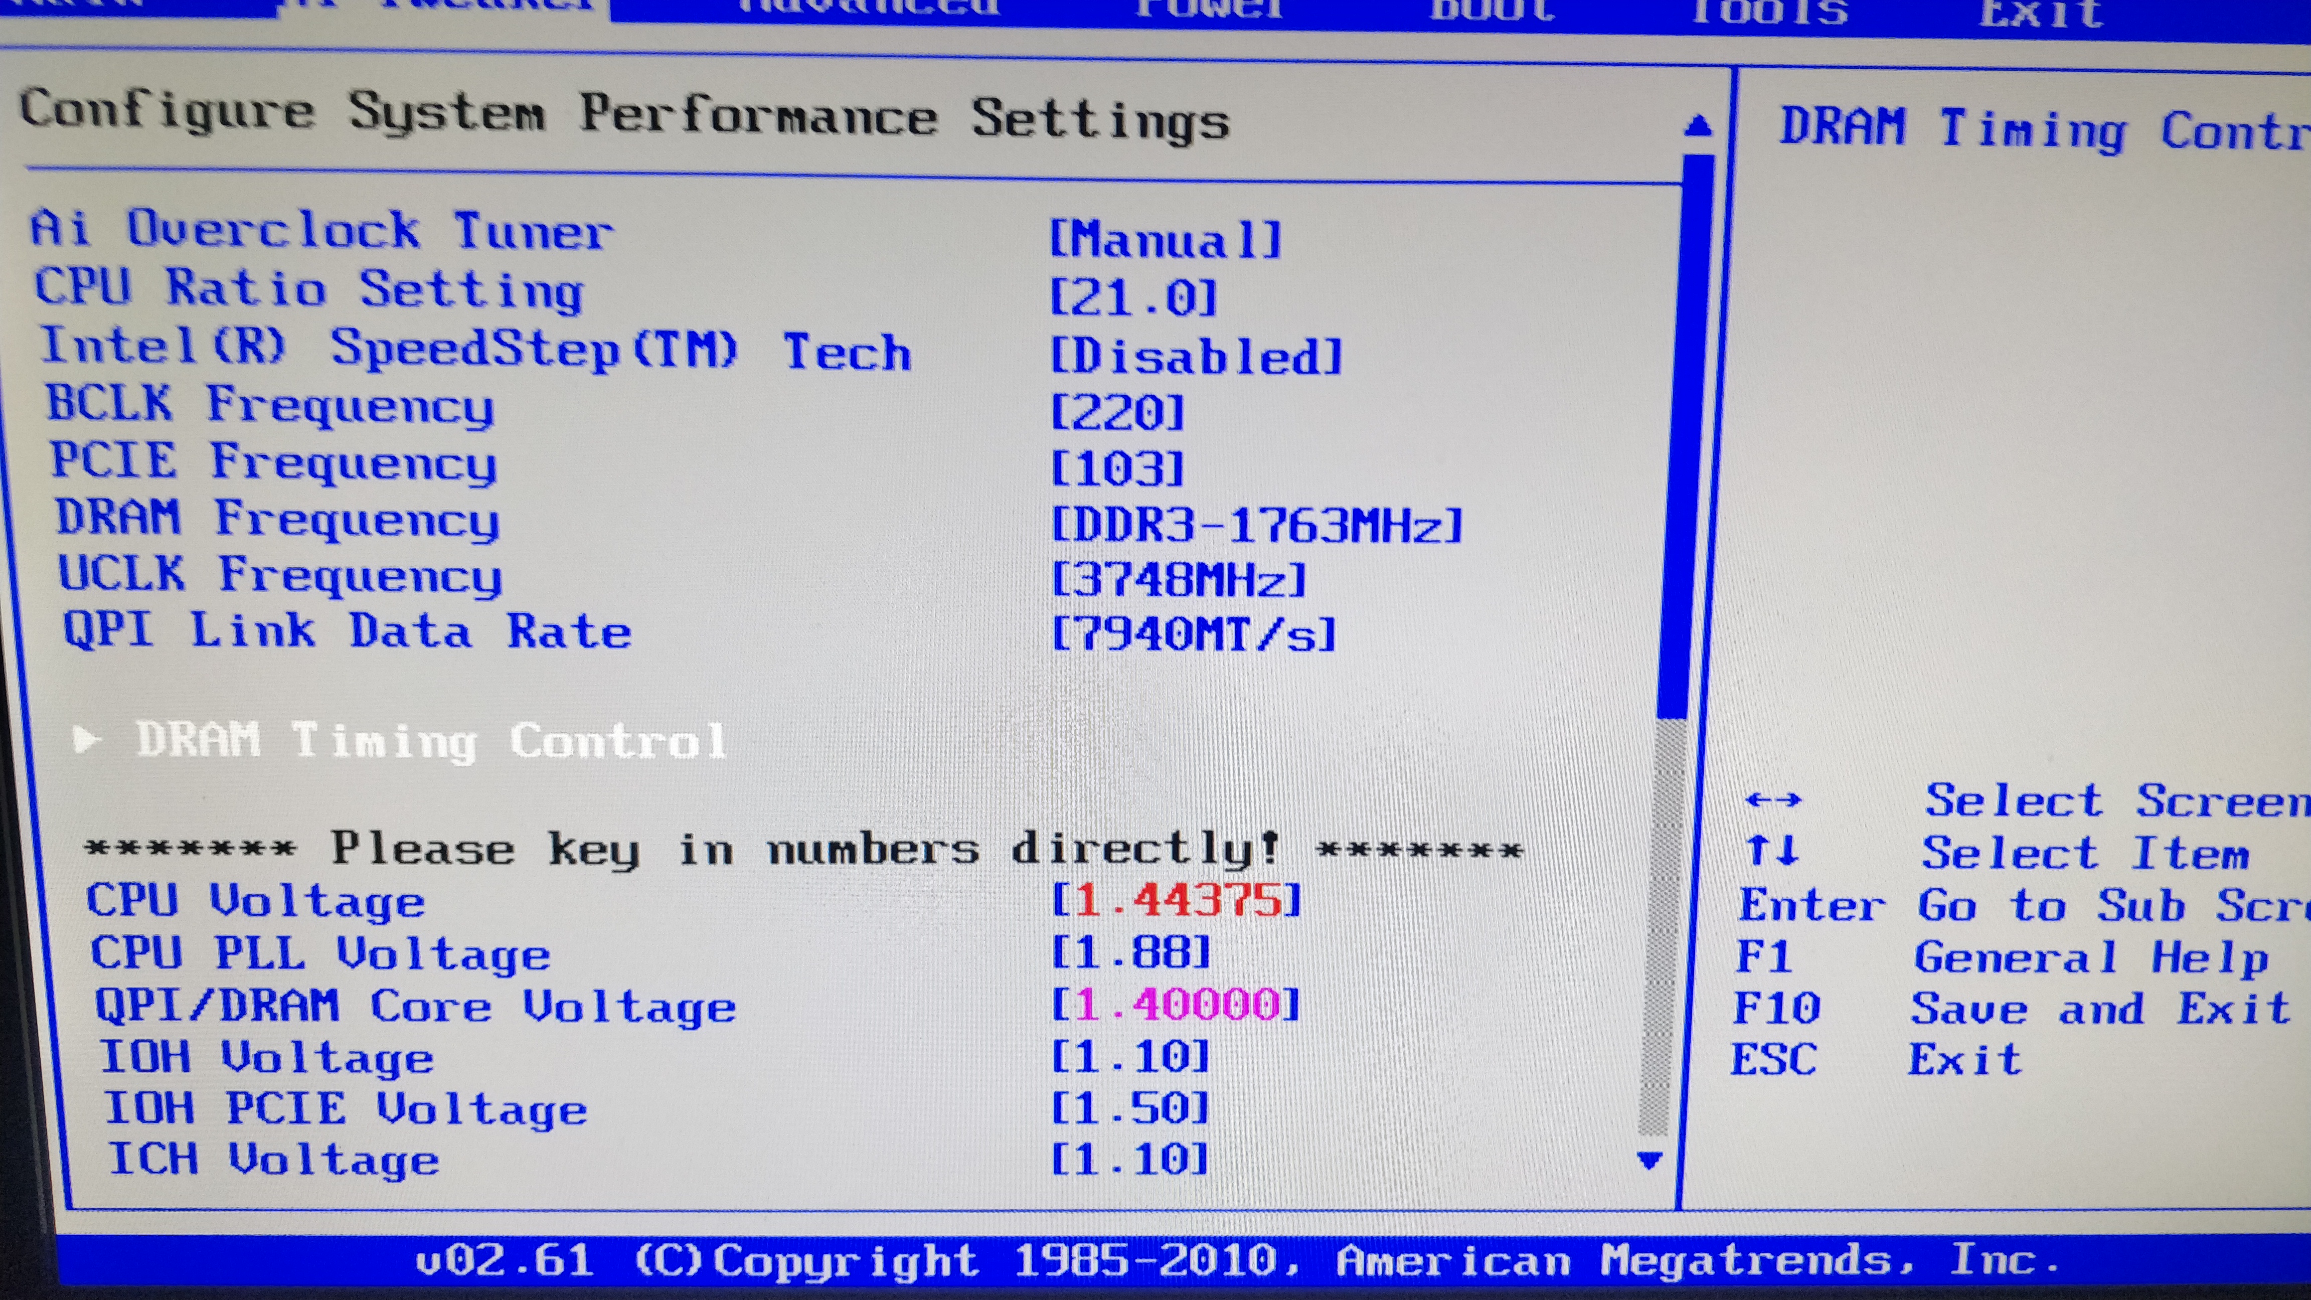Select the CPU Voltage 1.44375 field

point(1177,900)
